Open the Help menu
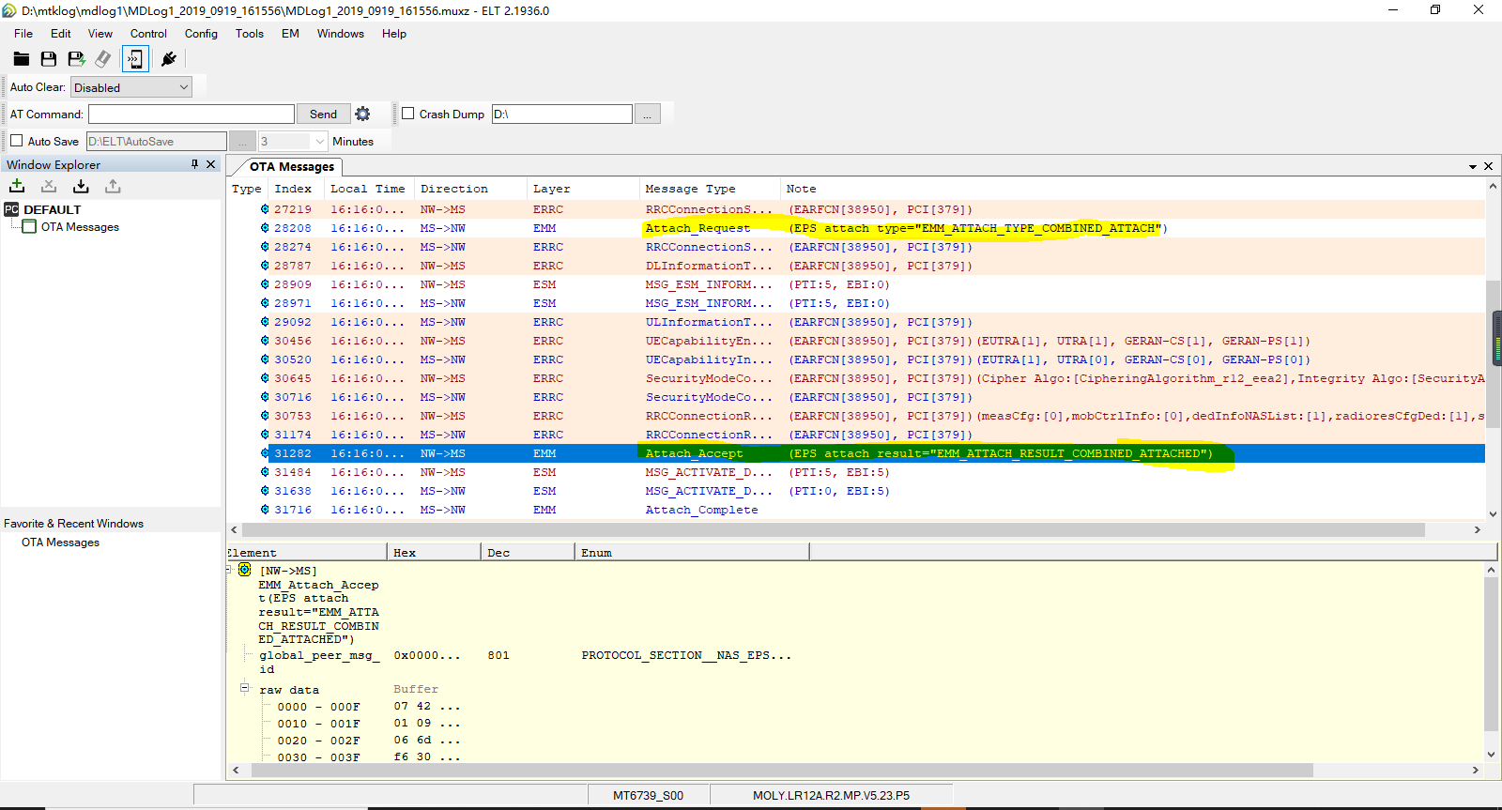Viewport: 1502px width, 810px height. click(x=394, y=34)
